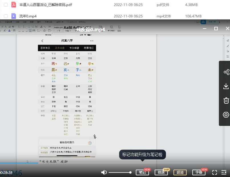
Task: Open the 倍速 playback speed options
Action: [x=161, y=172]
